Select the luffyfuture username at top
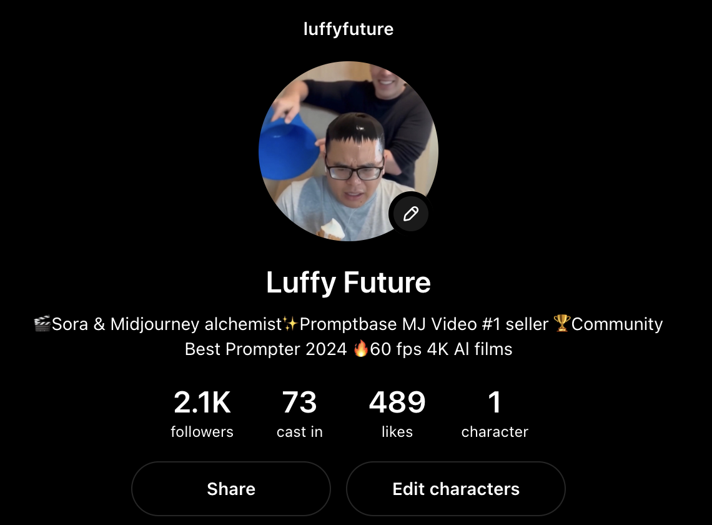The height and width of the screenshot is (525, 712). pos(349,29)
